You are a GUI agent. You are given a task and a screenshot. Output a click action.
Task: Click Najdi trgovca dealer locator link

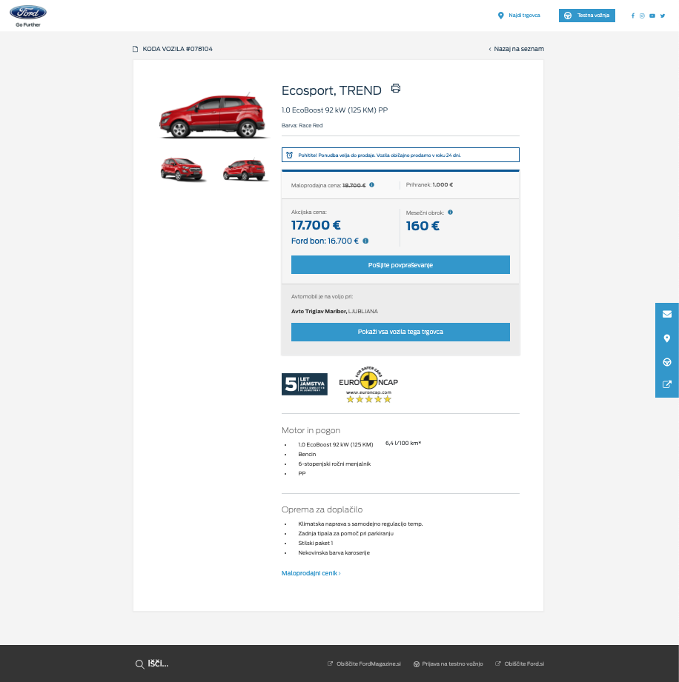pos(519,16)
